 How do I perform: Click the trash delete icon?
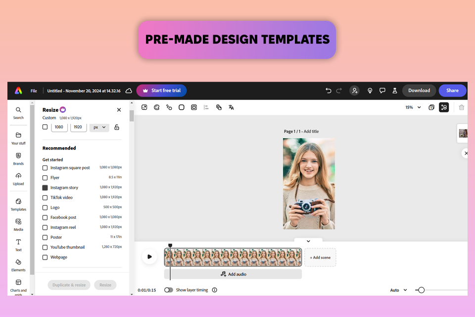click(461, 107)
